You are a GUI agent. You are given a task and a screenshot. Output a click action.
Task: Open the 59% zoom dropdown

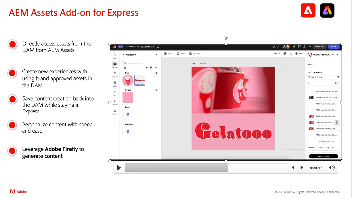[277, 54]
